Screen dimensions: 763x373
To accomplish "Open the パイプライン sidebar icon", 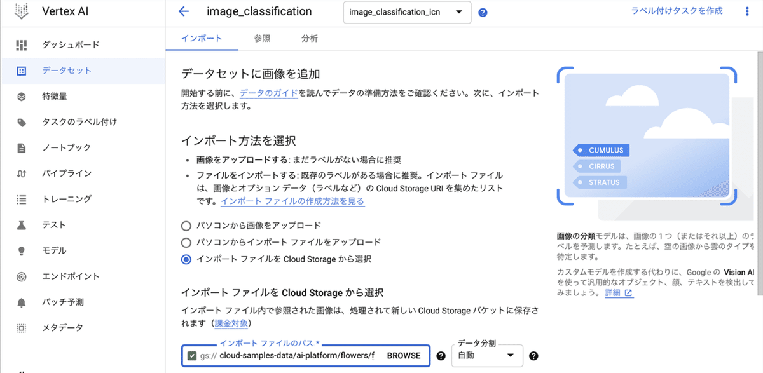I will click(22, 173).
